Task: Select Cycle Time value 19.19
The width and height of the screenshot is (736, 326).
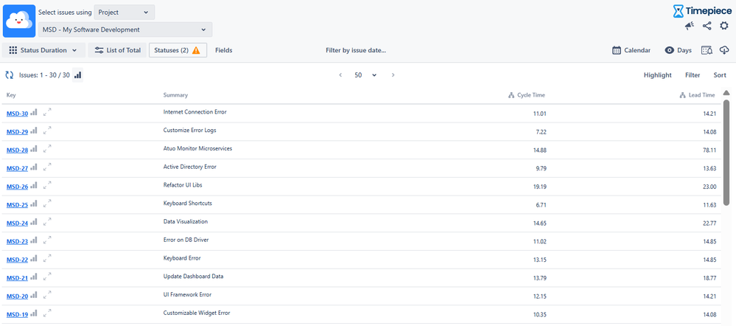Action: (x=540, y=187)
